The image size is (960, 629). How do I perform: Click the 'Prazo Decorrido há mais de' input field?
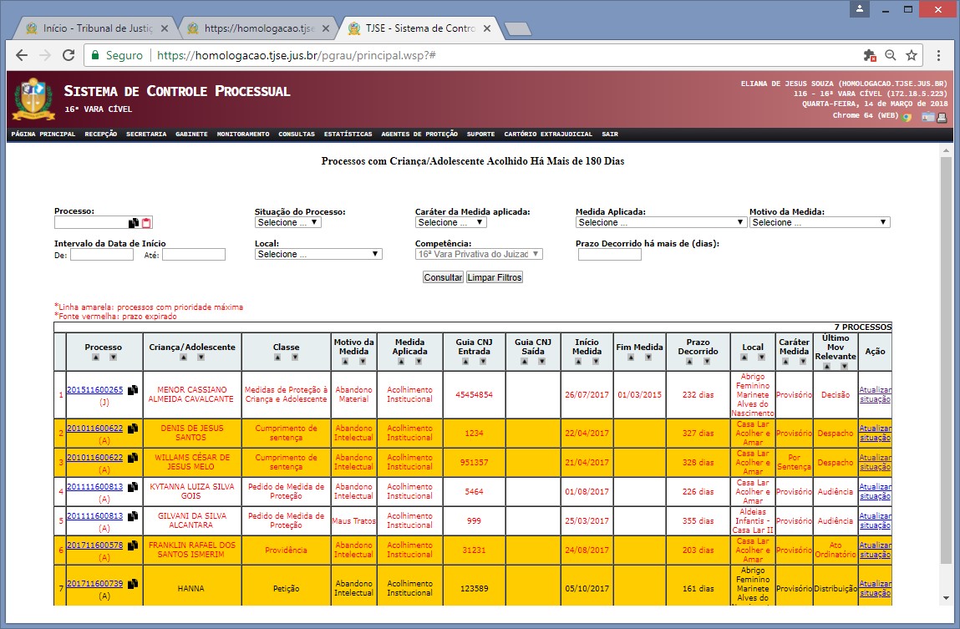[609, 255]
